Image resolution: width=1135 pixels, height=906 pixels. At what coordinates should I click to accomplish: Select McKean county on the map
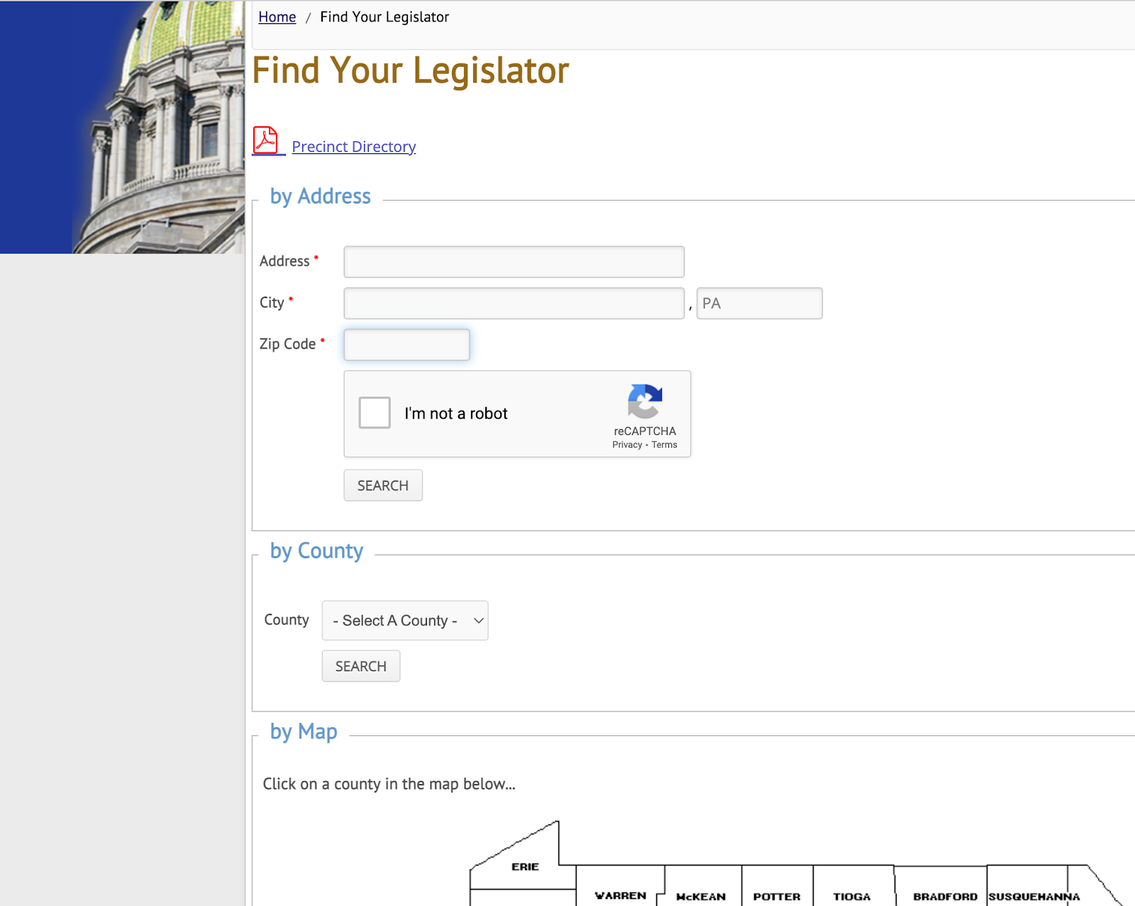701,896
